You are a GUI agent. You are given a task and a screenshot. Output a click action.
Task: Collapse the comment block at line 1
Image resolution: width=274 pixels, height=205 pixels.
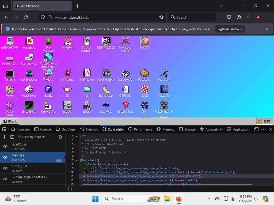[x=77, y=136]
